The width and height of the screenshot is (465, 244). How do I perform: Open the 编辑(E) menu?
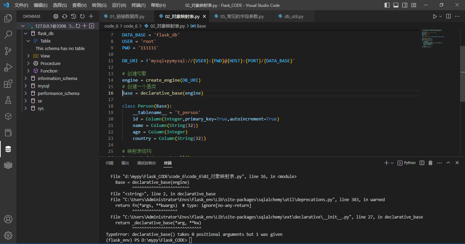(x=41, y=5)
